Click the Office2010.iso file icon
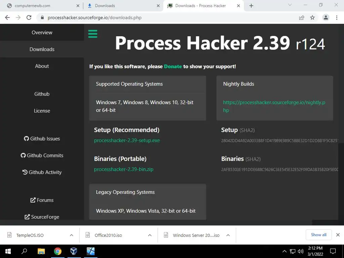The image size is (344, 258). point(88,235)
